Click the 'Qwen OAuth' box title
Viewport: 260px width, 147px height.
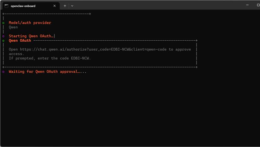pos(20,40)
